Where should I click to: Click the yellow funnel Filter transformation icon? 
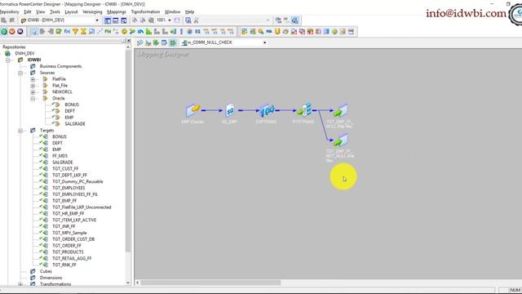(75, 32)
